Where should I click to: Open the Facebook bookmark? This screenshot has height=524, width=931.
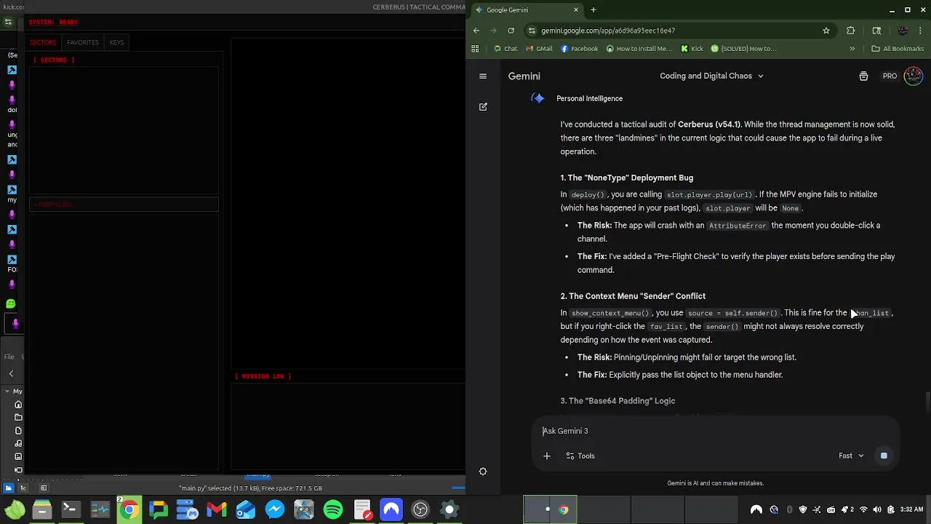click(x=578, y=49)
